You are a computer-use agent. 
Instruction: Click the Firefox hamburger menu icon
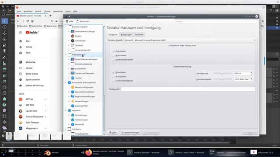tap(262, 21)
